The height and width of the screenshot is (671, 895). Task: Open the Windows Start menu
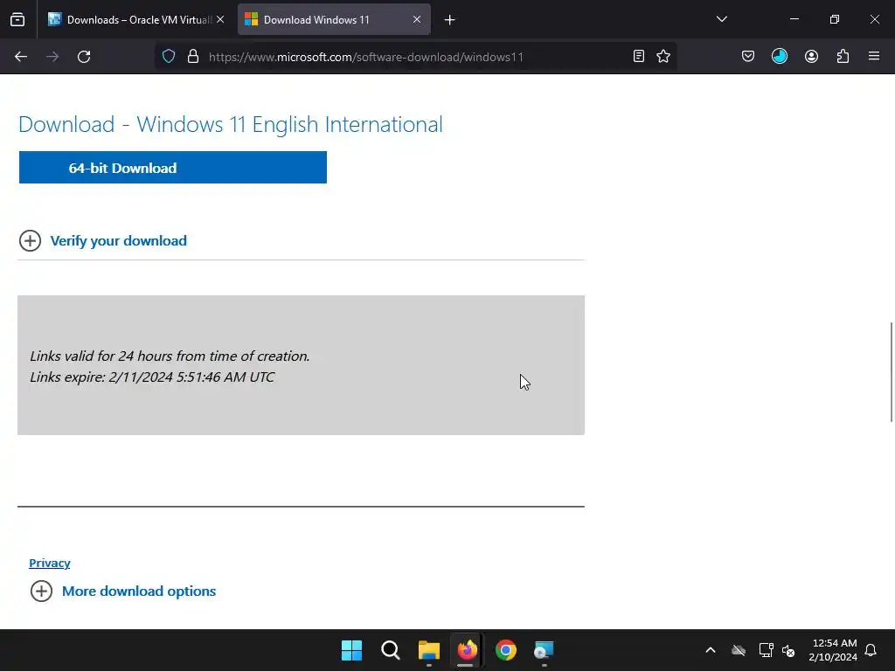pos(351,650)
